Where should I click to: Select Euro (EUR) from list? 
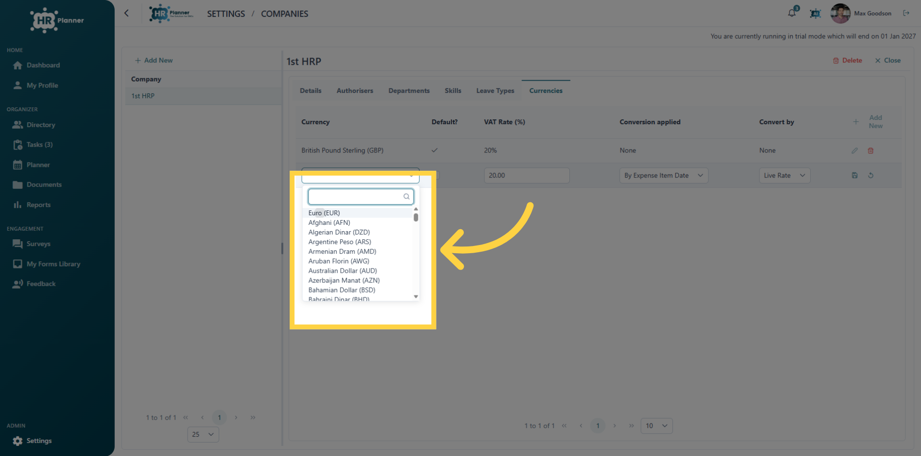pos(358,213)
